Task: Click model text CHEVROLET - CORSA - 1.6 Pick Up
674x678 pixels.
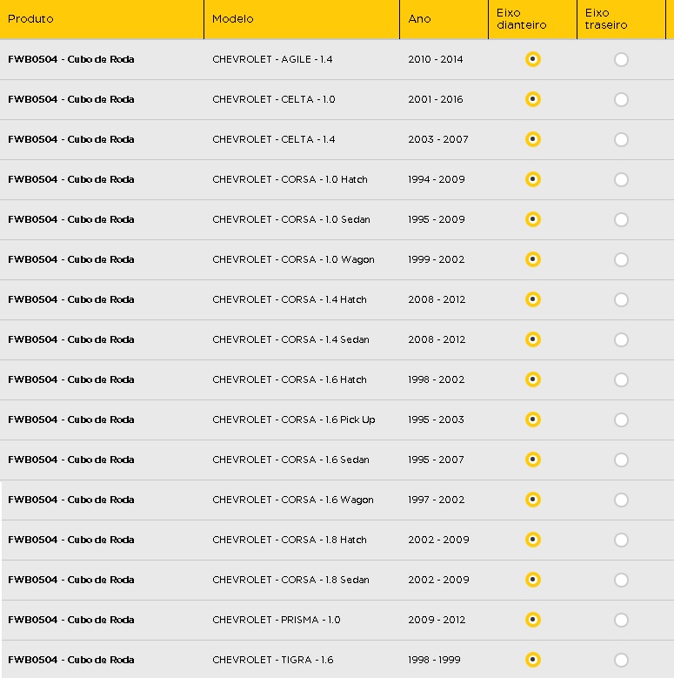Action: [294, 420]
